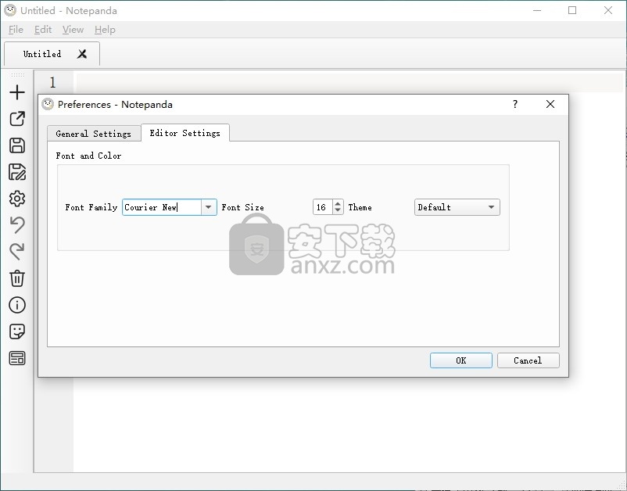The height and width of the screenshot is (491, 627).
Task: Click in the Font Family text field
Action: coord(162,207)
